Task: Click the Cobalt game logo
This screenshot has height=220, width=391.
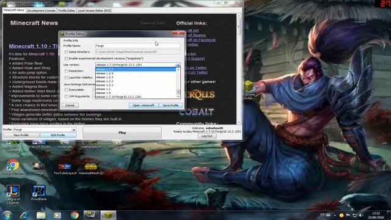Action: tap(197, 112)
